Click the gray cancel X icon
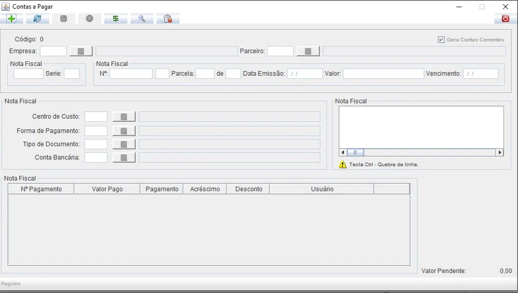 point(90,18)
